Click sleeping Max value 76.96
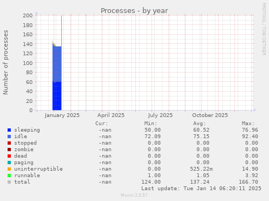This screenshot has height=201, width=269. [x=250, y=130]
